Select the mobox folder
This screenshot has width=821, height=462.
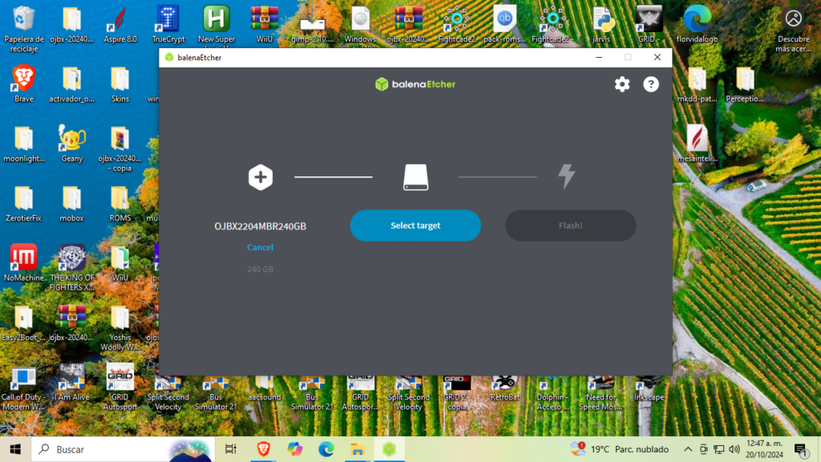[x=71, y=203]
